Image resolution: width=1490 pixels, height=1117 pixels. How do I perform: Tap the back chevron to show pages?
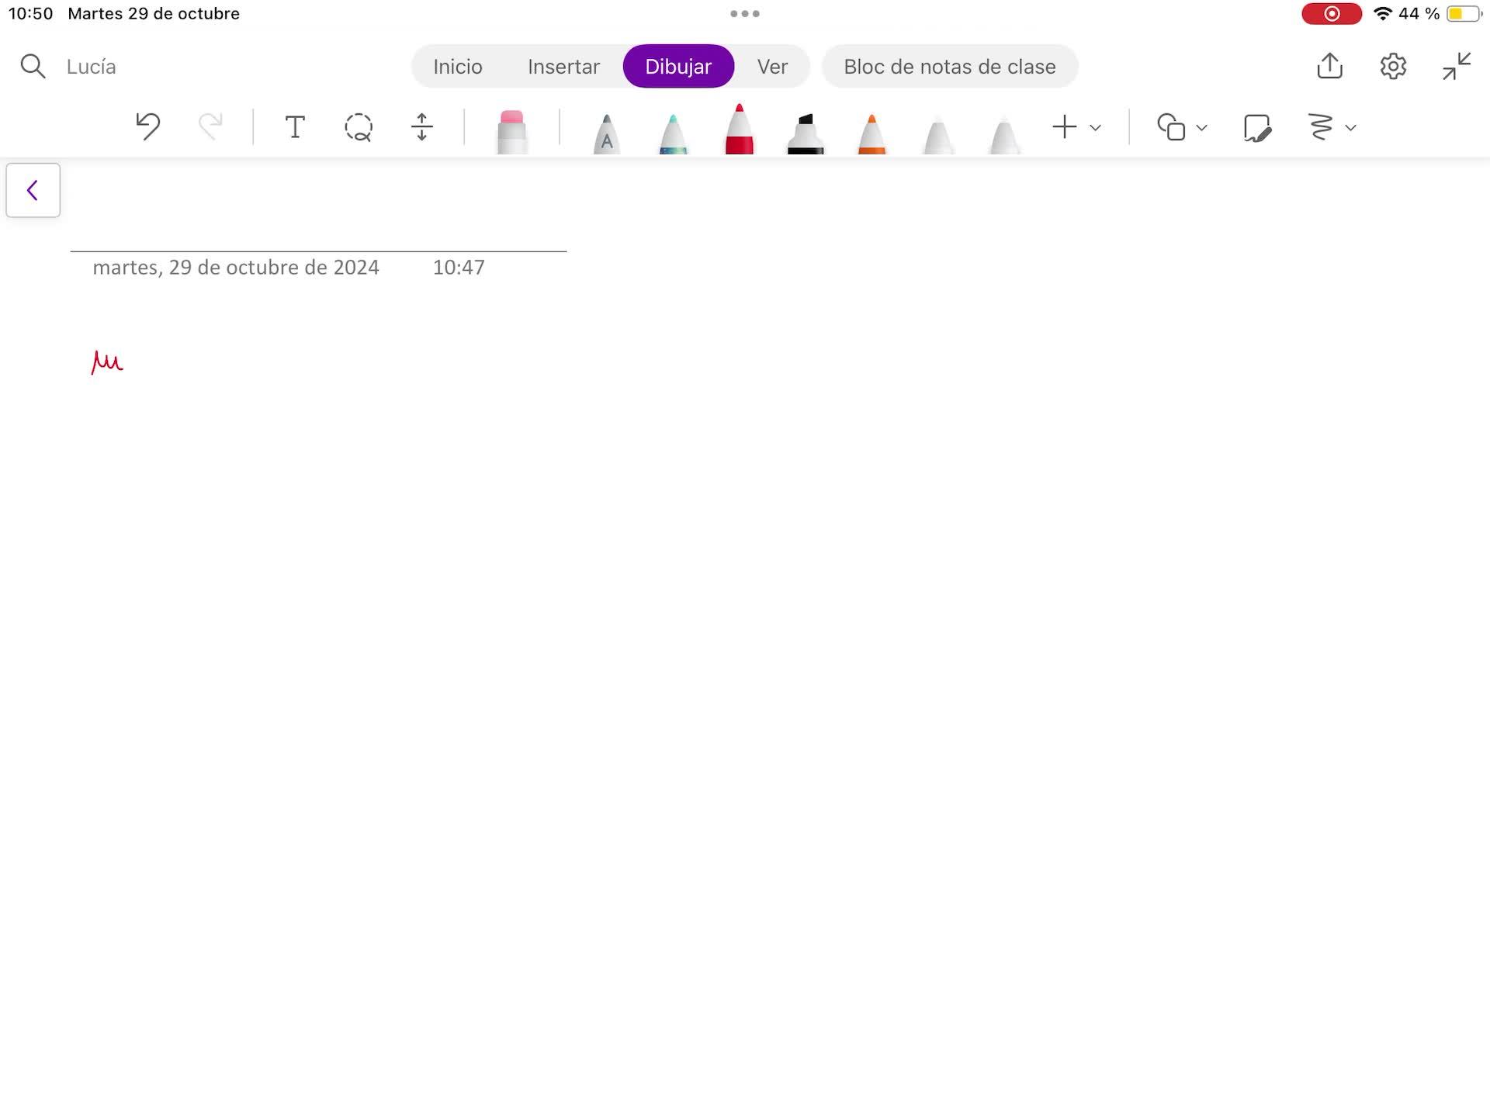[33, 190]
